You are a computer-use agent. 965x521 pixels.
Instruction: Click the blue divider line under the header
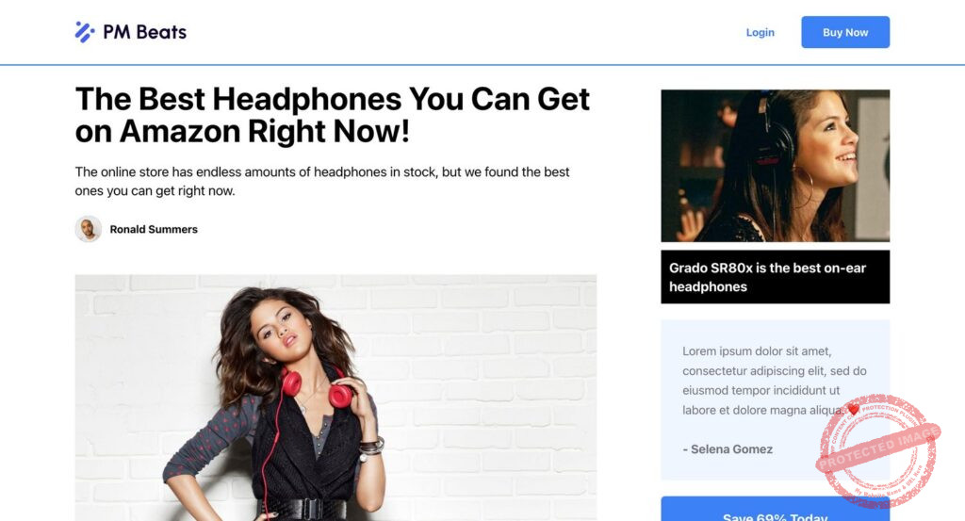coord(482,65)
